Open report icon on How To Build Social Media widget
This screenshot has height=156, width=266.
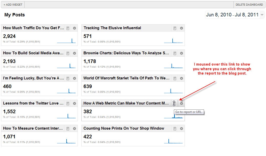pyautogui.click(x=68, y=53)
